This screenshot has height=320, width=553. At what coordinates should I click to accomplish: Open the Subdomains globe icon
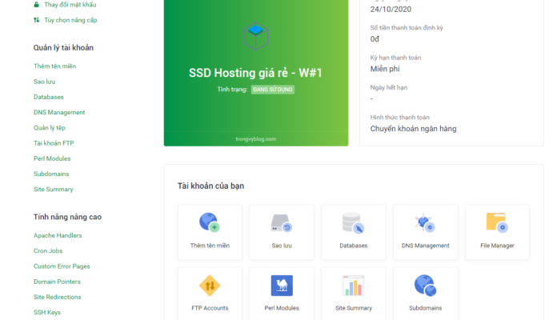click(x=425, y=286)
